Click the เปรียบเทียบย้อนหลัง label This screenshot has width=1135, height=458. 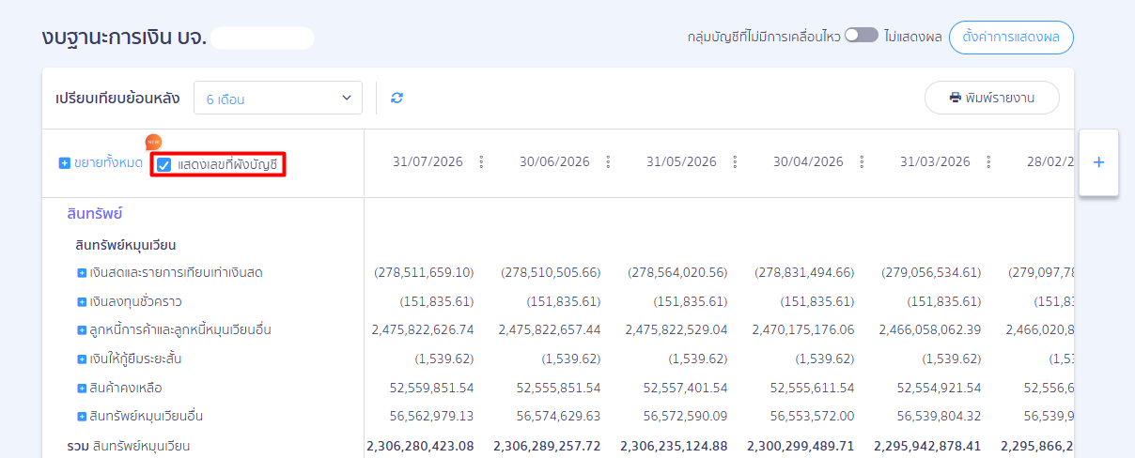tap(117, 98)
